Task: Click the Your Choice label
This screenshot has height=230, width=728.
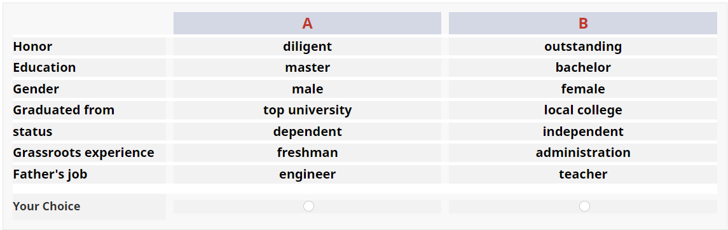Action: (x=46, y=206)
